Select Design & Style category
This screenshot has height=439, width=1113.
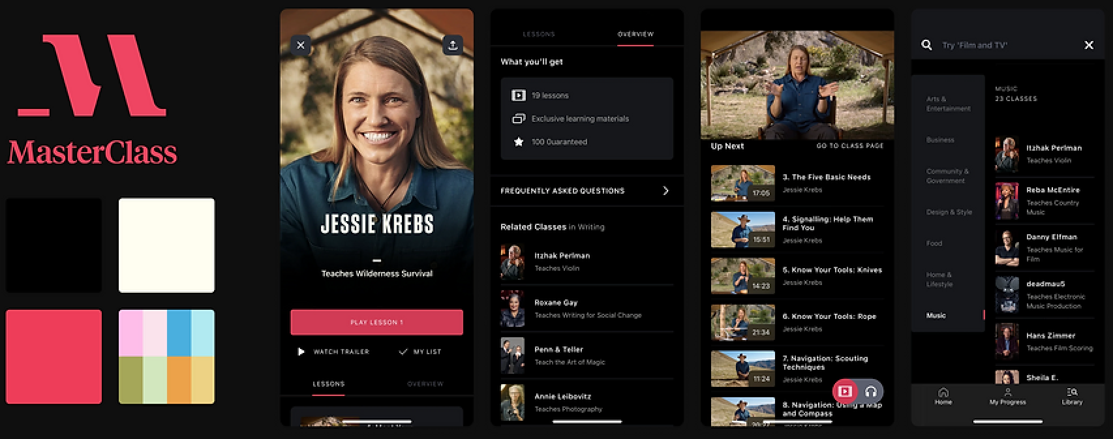pyautogui.click(x=949, y=212)
